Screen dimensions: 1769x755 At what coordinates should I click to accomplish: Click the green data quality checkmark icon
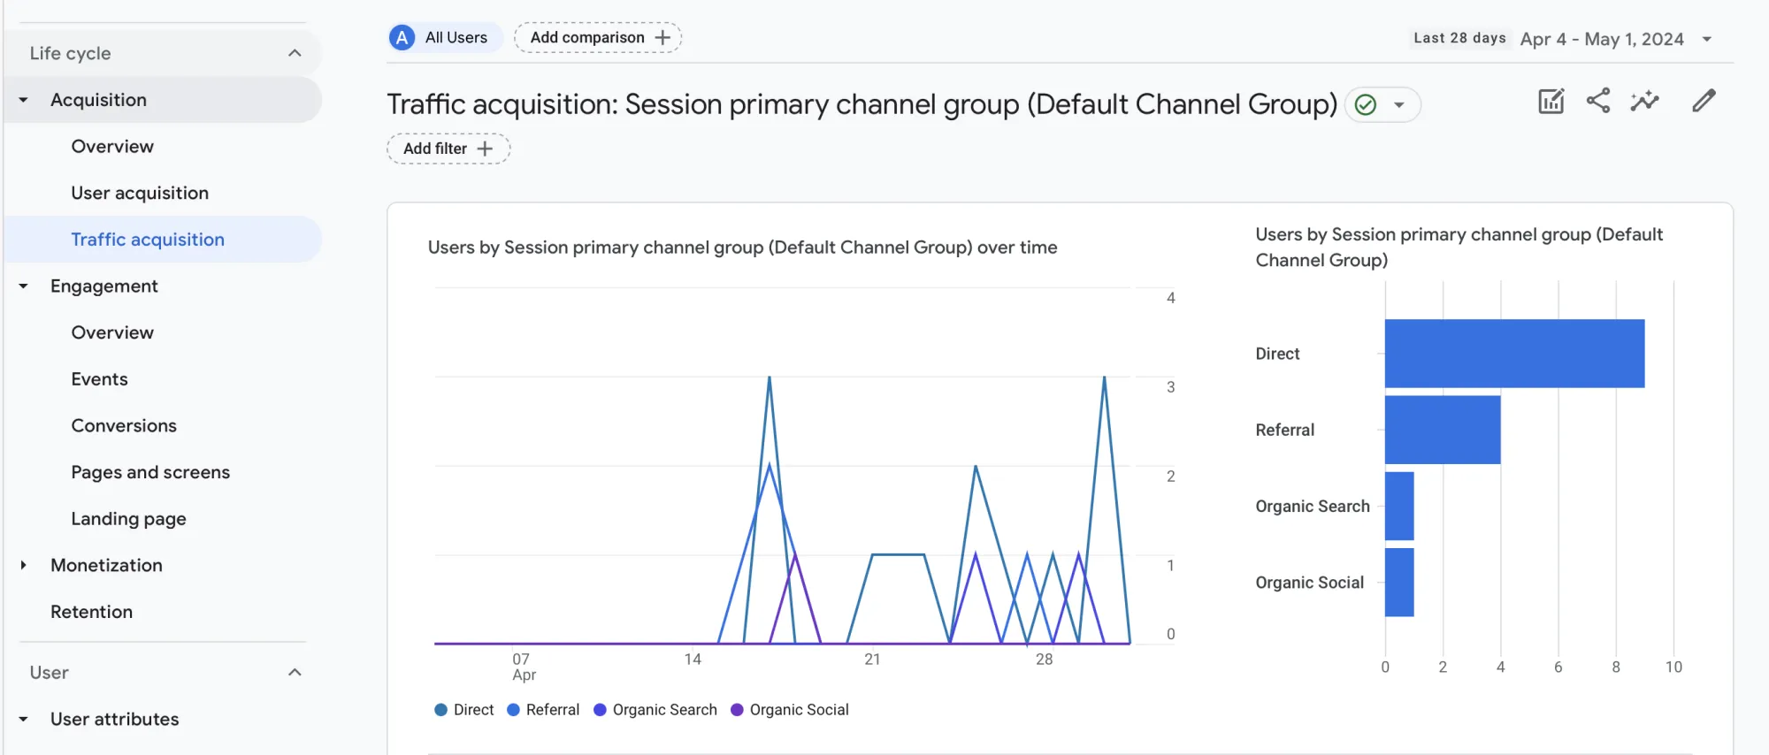point(1366,105)
